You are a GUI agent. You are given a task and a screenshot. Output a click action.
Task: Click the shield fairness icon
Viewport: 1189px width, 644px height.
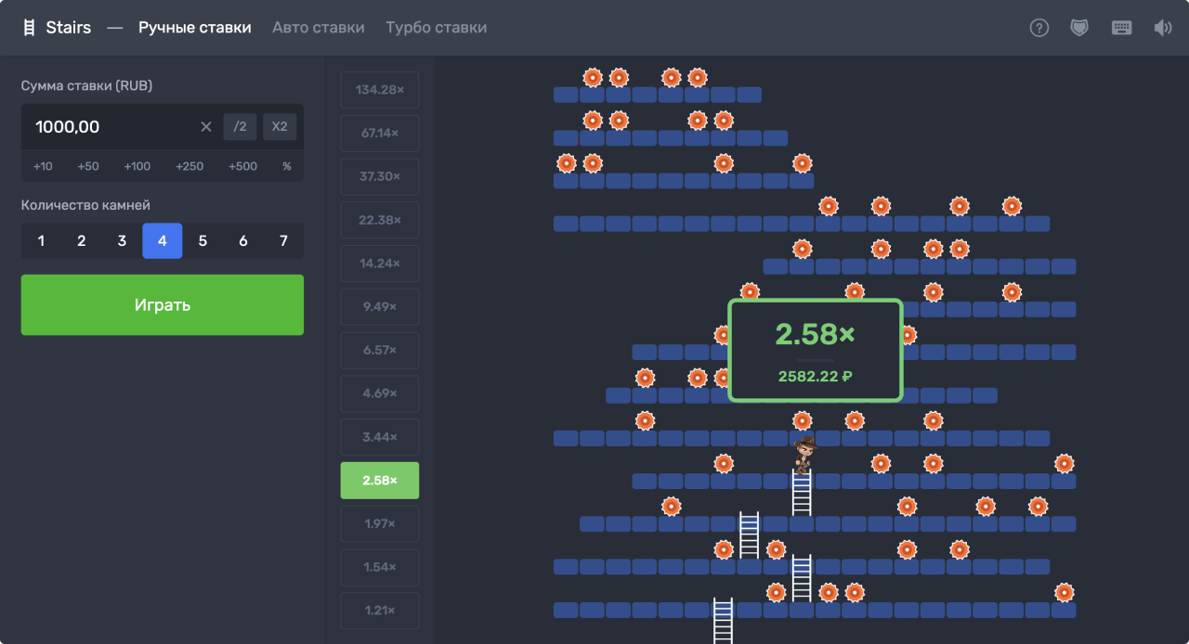(1078, 28)
